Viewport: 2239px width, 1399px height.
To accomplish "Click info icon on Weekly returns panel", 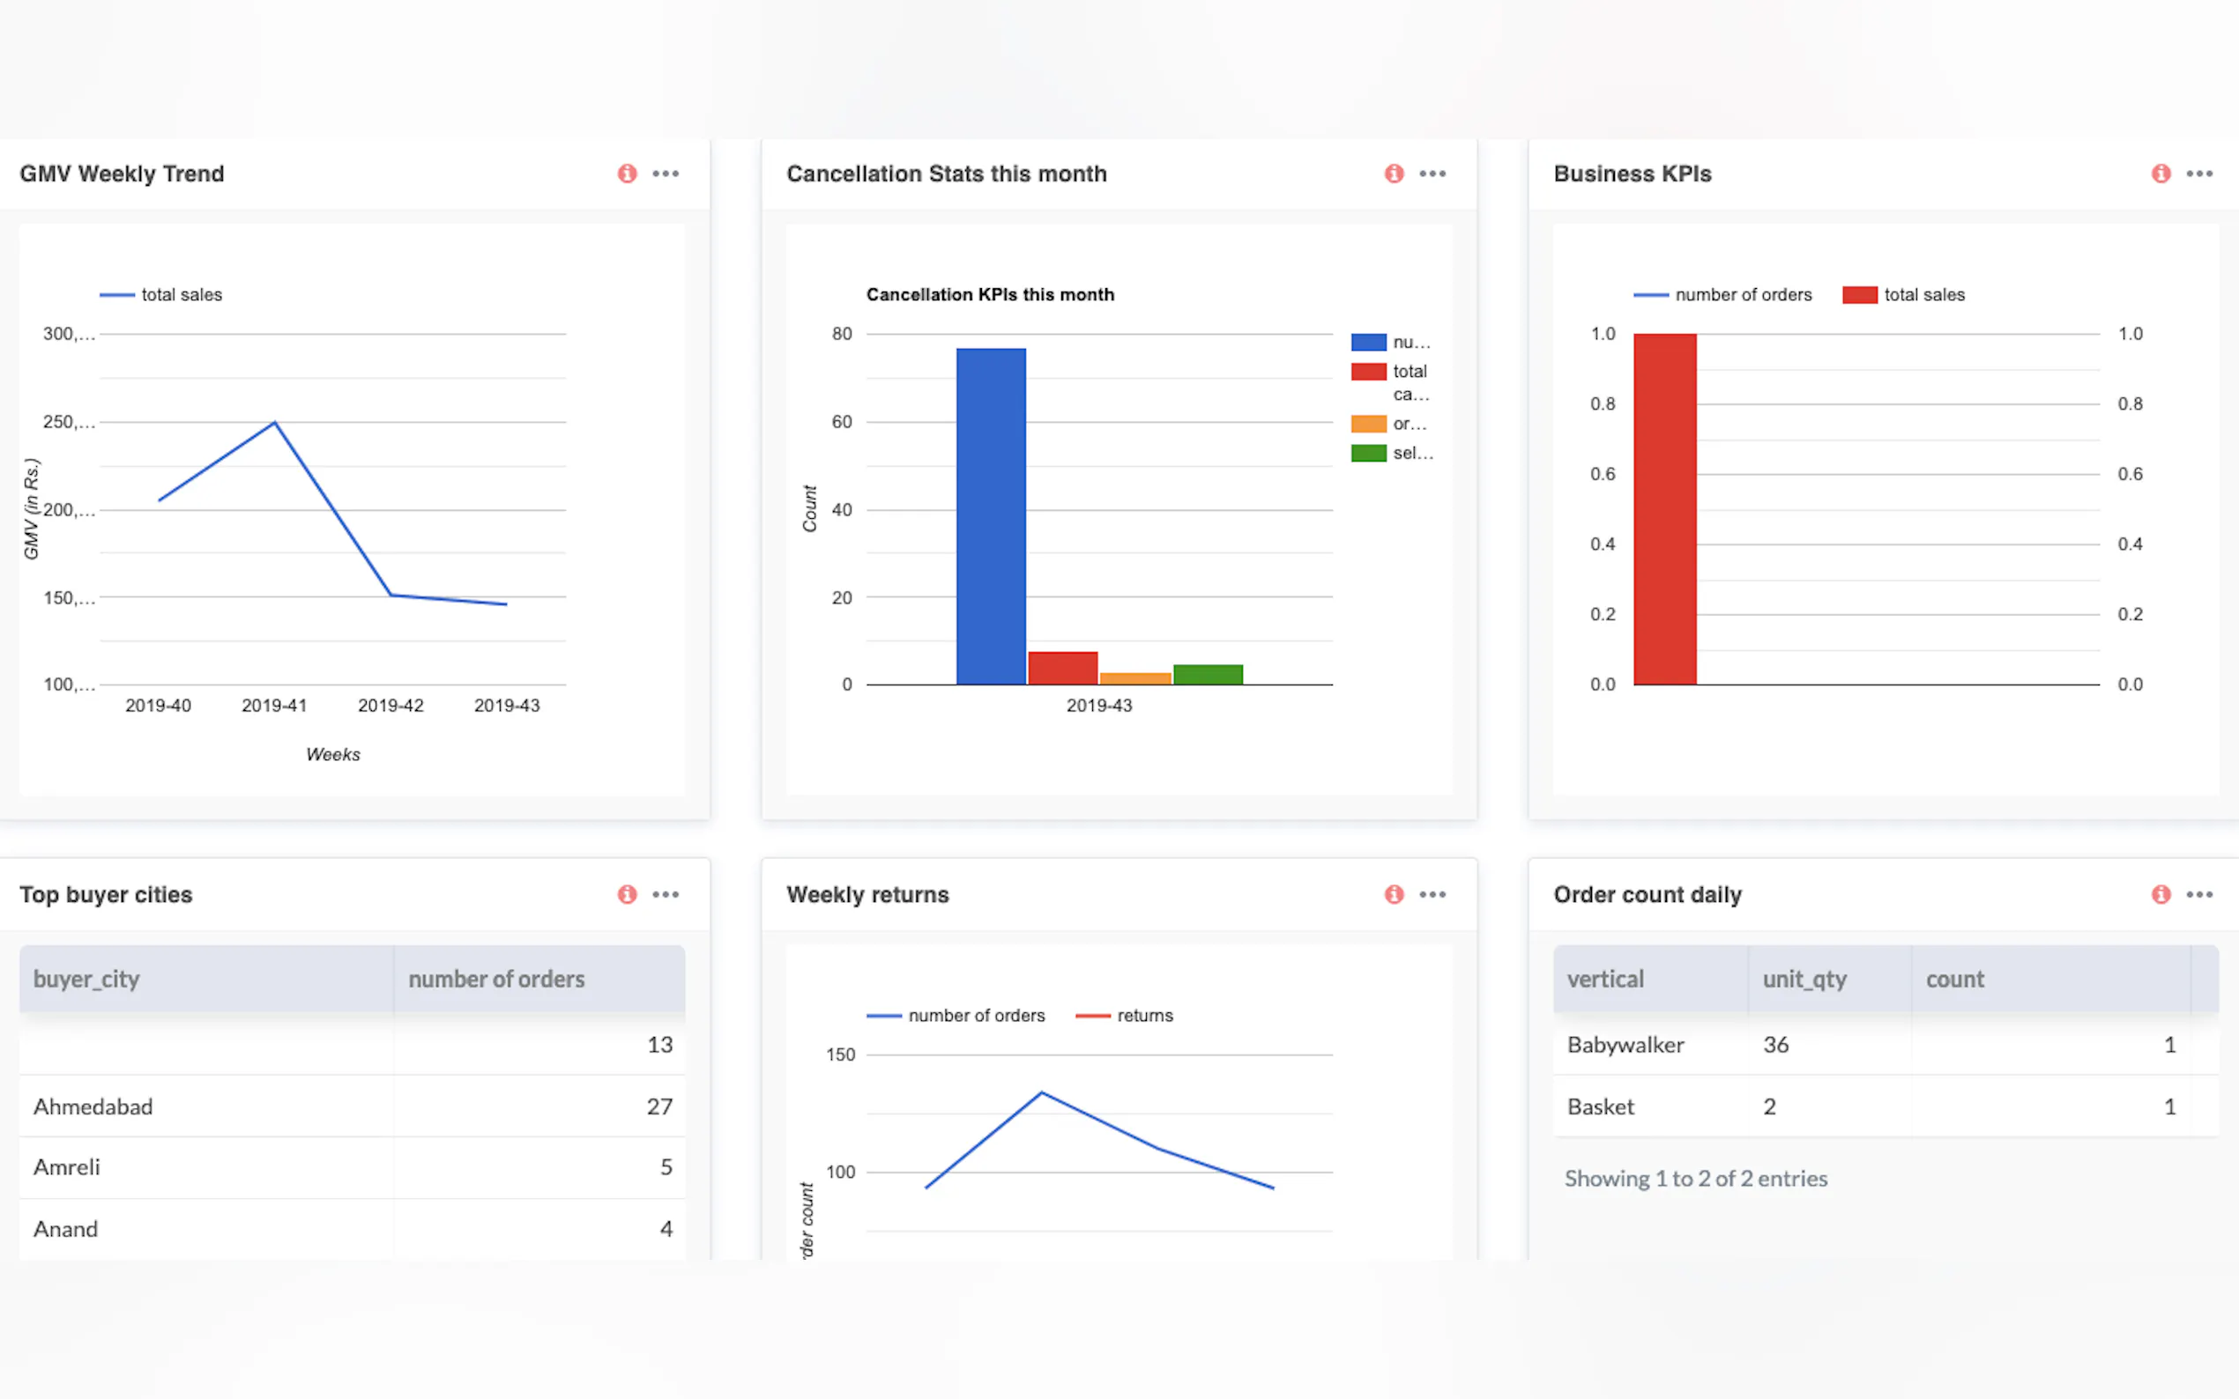I will tap(1394, 894).
